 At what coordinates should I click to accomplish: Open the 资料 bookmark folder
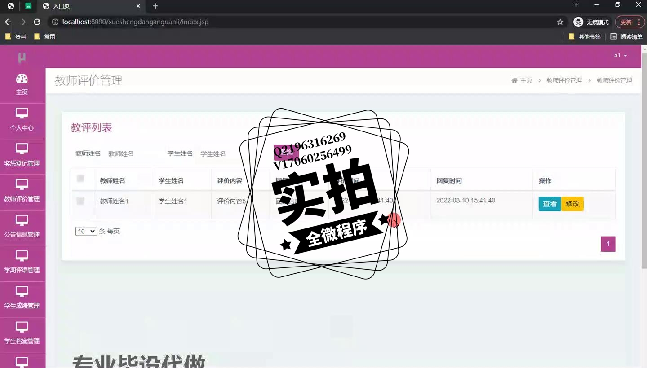pyautogui.click(x=16, y=37)
